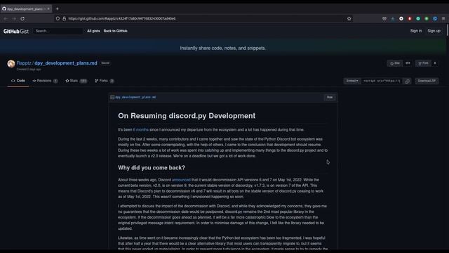Click the teal extension icon
The image size is (449, 253).
tap(418, 19)
